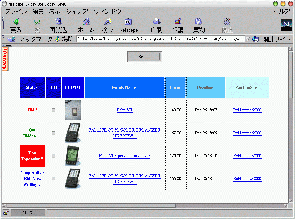Open the Go (ジャンプ) menu

pyautogui.click(x=77, y=11)
